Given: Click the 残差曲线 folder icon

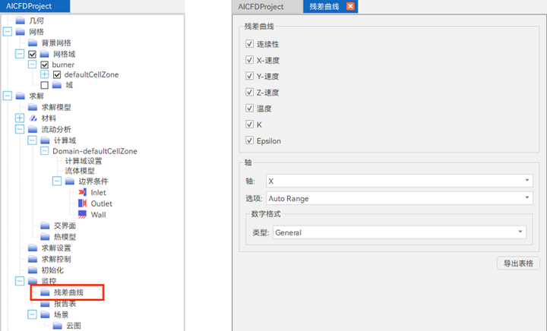Looking at the screenshot, I should [x=45, y=292].
